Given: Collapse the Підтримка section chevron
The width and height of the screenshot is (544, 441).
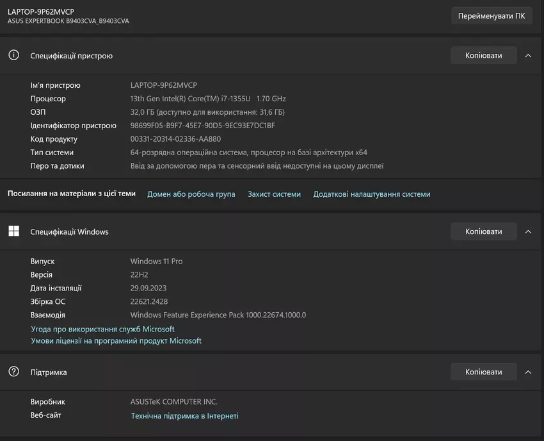Looking at the screenshot, I should [528, 372].
